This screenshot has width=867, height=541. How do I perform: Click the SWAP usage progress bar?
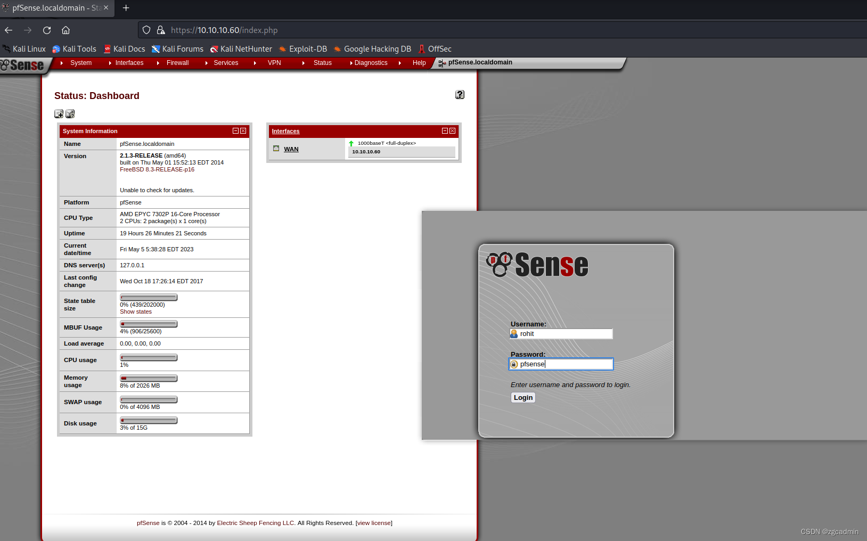149,399
